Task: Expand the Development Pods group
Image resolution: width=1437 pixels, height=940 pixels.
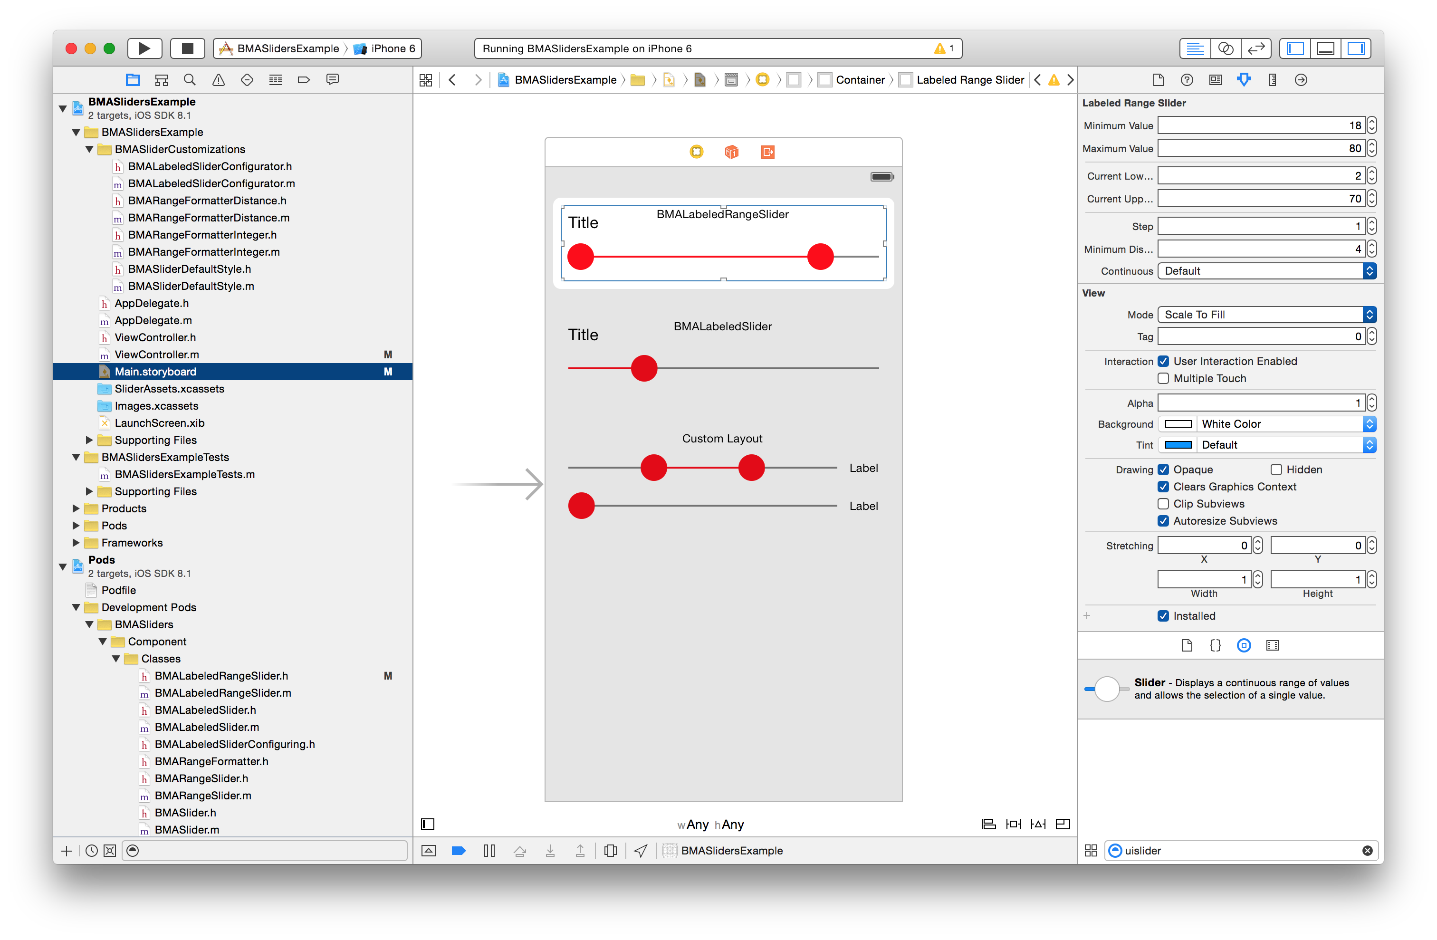Action: pyautogui.click(x=75, y=607)
